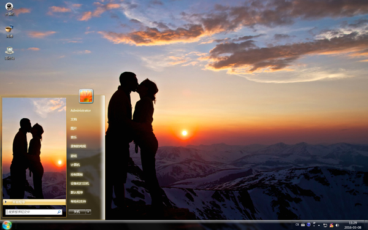This screenshot has width=368, height=230.
Task: Click the blue help tray icon
Action: coord(309,224)
